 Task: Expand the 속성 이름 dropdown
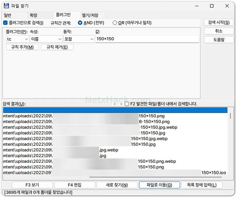(x=46, y=39)
